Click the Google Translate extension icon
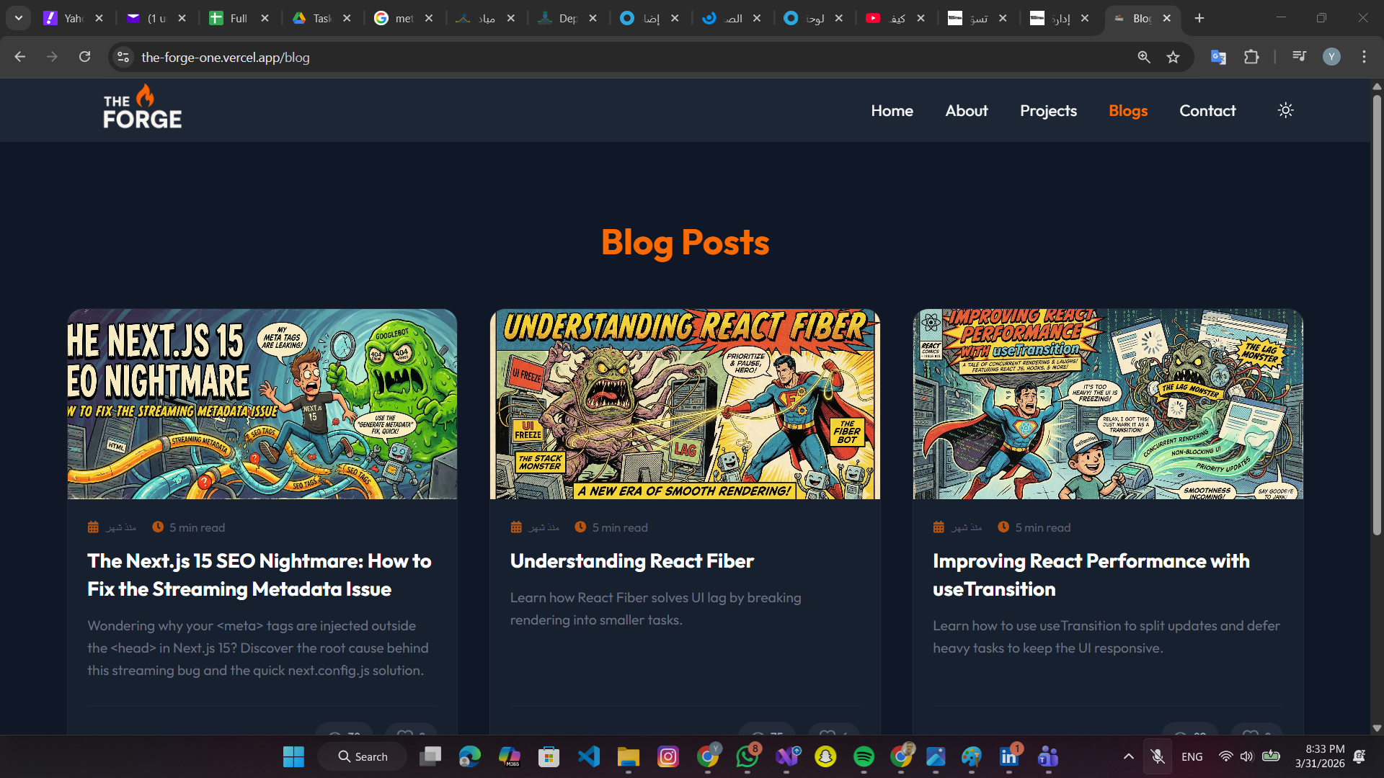 (x=1218, y=58)
